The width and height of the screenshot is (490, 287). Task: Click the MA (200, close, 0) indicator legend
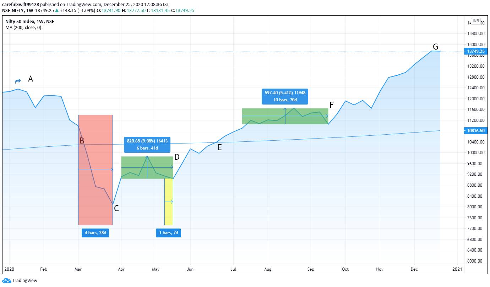click(23, 27)
